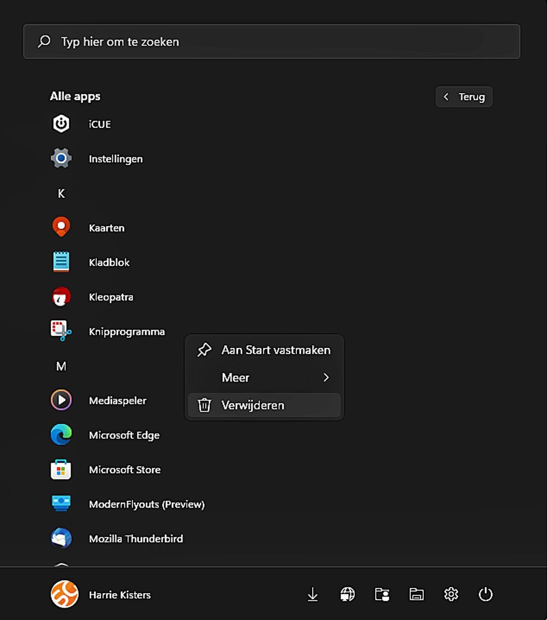Click the ModernFlyouts (Preview) label

[x=147, y=504]
